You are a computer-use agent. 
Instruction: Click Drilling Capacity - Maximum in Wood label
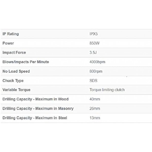pyautogui.click(x=35, y=99)
